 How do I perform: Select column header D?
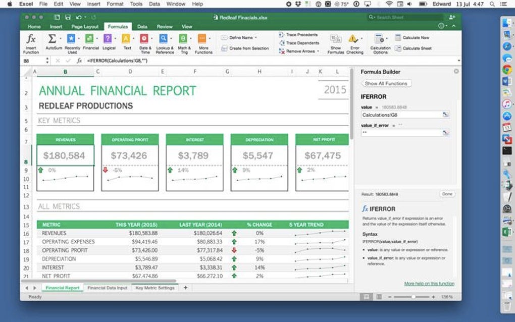(x=130, y=72)
